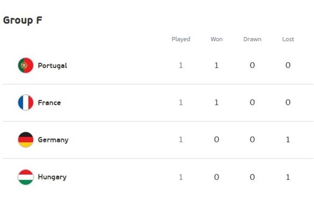Select the Germany team name

(x=53, y=140)
